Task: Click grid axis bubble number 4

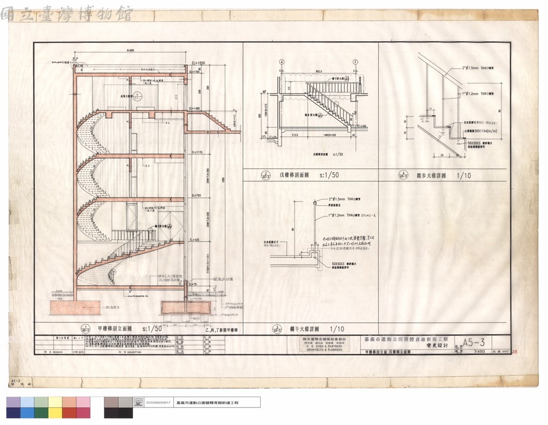Action: click(x=281, y=62)
